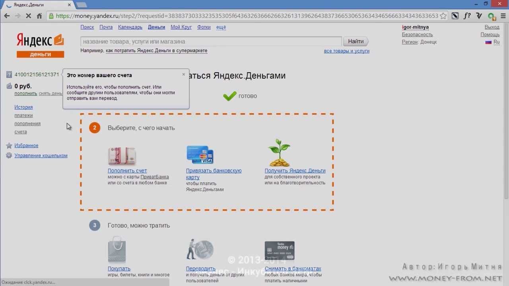
Task: Open the ПриватБанка link
Action: click(155, 177)
